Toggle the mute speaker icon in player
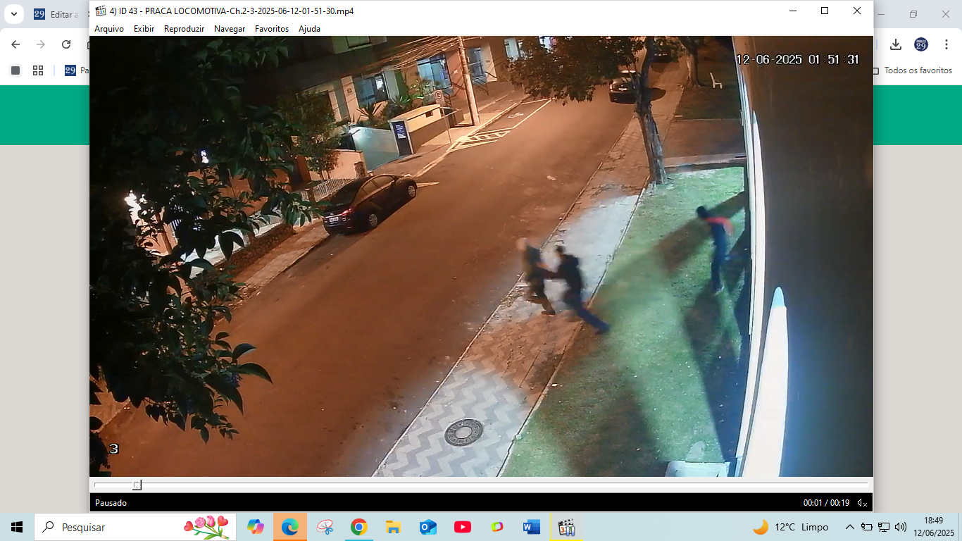This screenshot has width=962, height=541. 862,503
